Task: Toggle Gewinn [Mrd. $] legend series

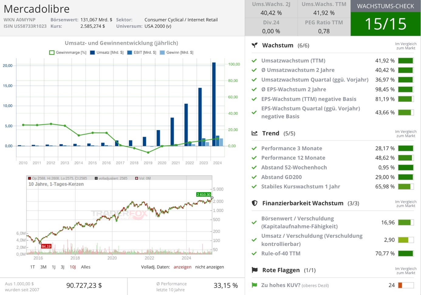Action: pos(176,53)
